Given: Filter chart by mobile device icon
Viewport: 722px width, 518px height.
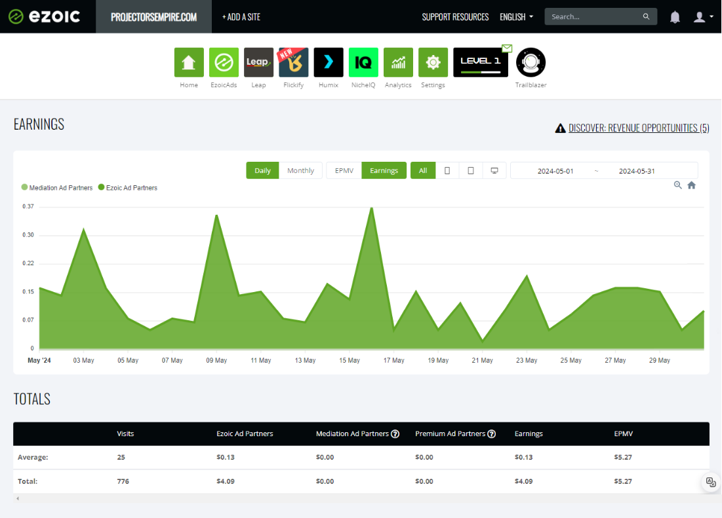Looking at the screenshot, I should point(447,170).
